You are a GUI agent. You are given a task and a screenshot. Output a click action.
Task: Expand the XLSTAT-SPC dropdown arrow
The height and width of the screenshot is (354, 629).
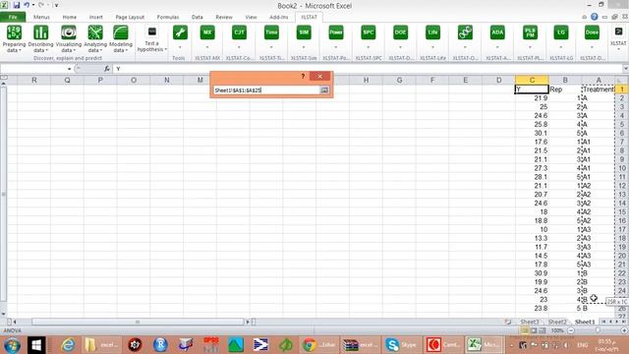coord(368,47)
